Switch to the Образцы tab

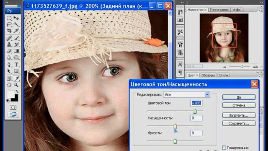208,75
